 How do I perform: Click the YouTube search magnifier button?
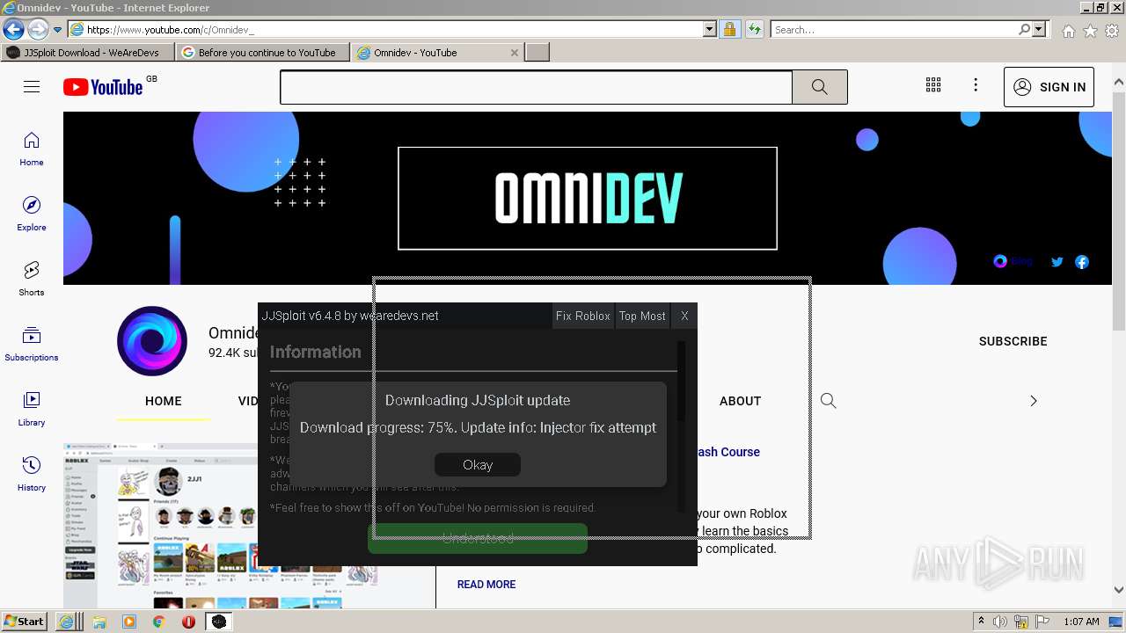click(819, 87)
